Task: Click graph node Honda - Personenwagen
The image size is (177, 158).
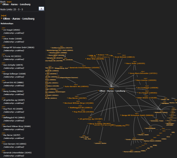Action: click(x=135, y=139)
